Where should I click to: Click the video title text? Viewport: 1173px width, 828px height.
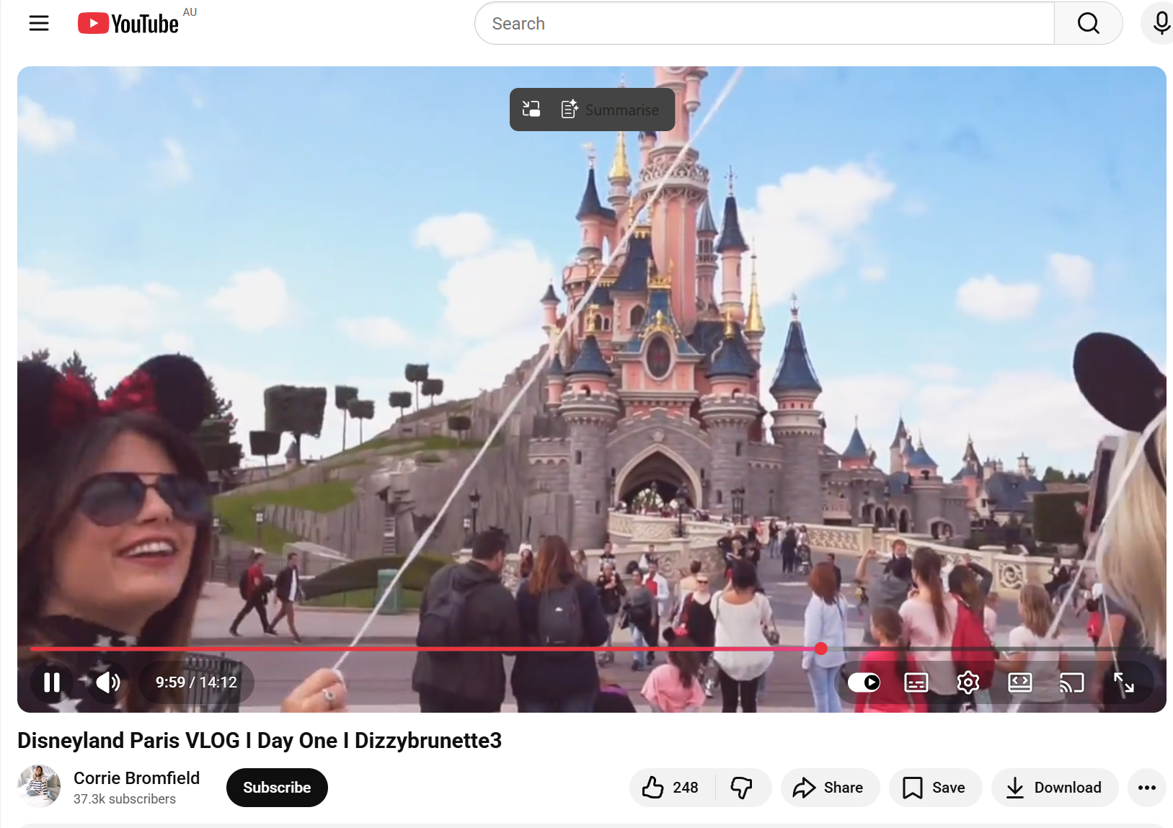[260, 741]
